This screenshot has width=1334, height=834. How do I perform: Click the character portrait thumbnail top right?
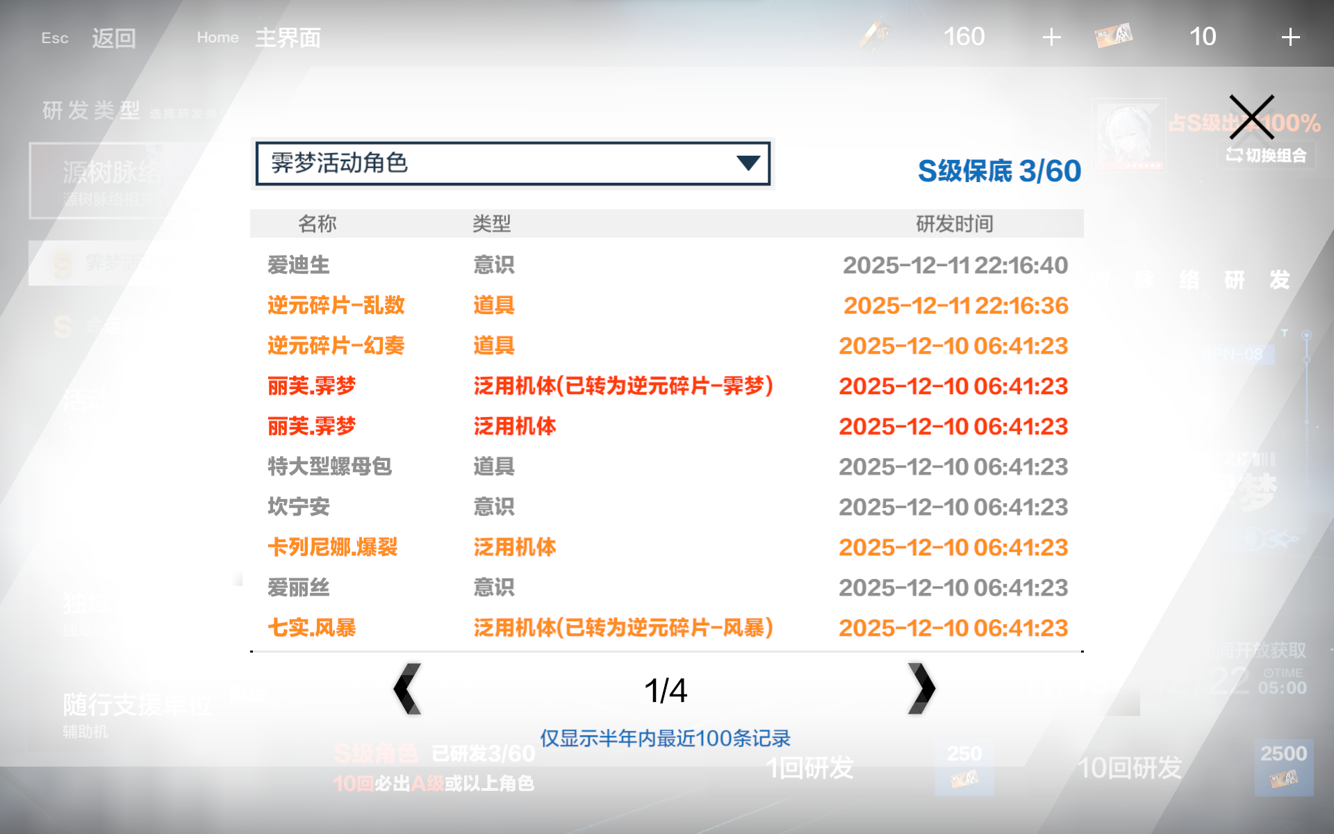1128,134
